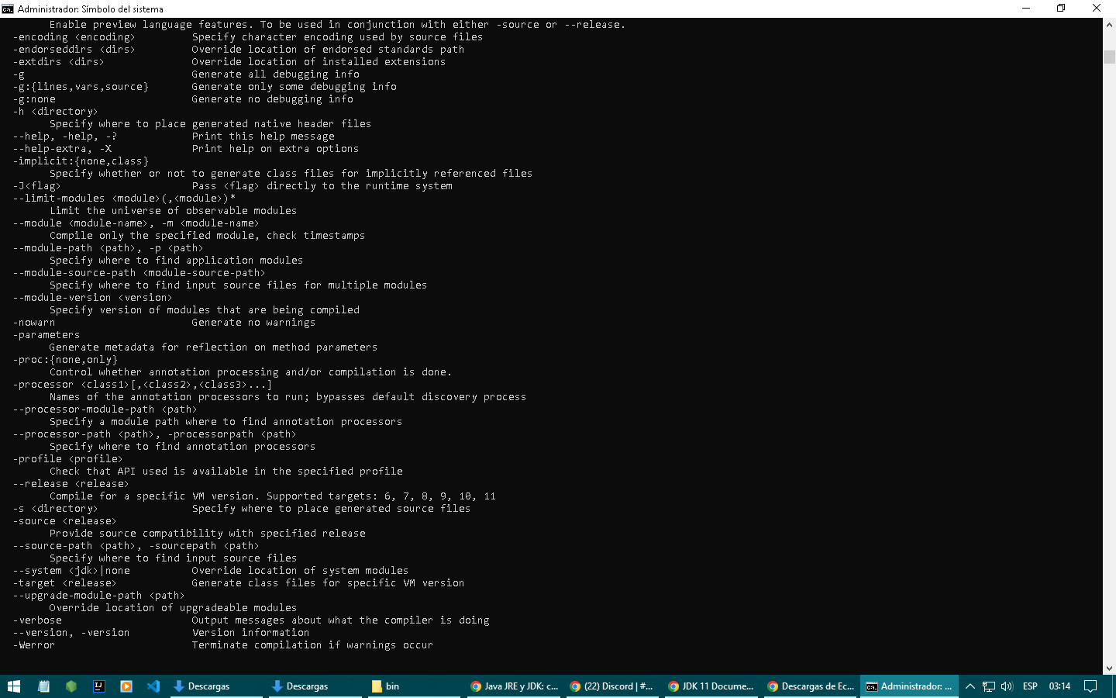Viewport: 1116px width, 698px height.
Task: Click the '--upgrade-module-path <path>' option text
Action: [x=99, y=596]
